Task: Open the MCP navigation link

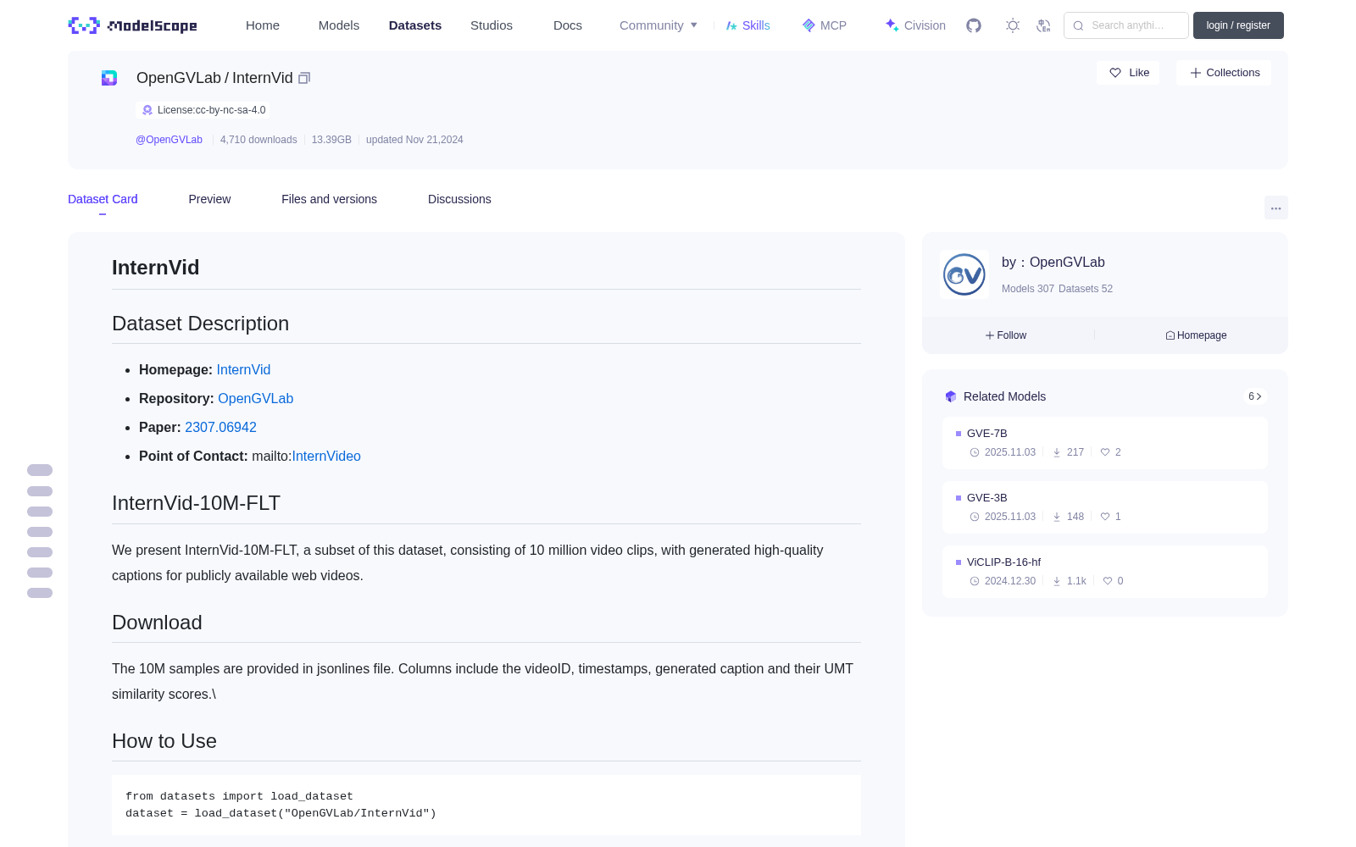Action: [824, 25]
